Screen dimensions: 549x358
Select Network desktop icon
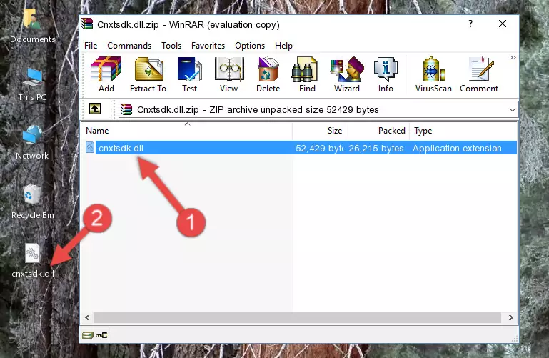point(32,143)
